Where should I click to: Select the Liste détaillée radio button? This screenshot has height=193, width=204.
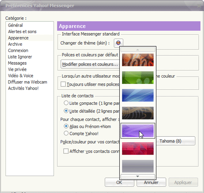click(66, 111)
